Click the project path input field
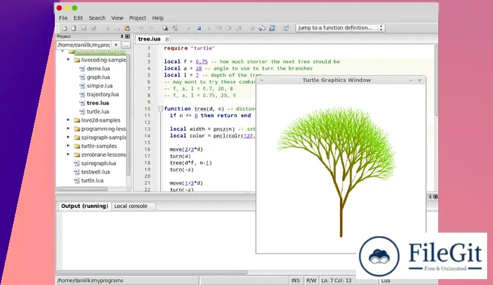This screenshot has height=285, width=493. click(84, 45)
